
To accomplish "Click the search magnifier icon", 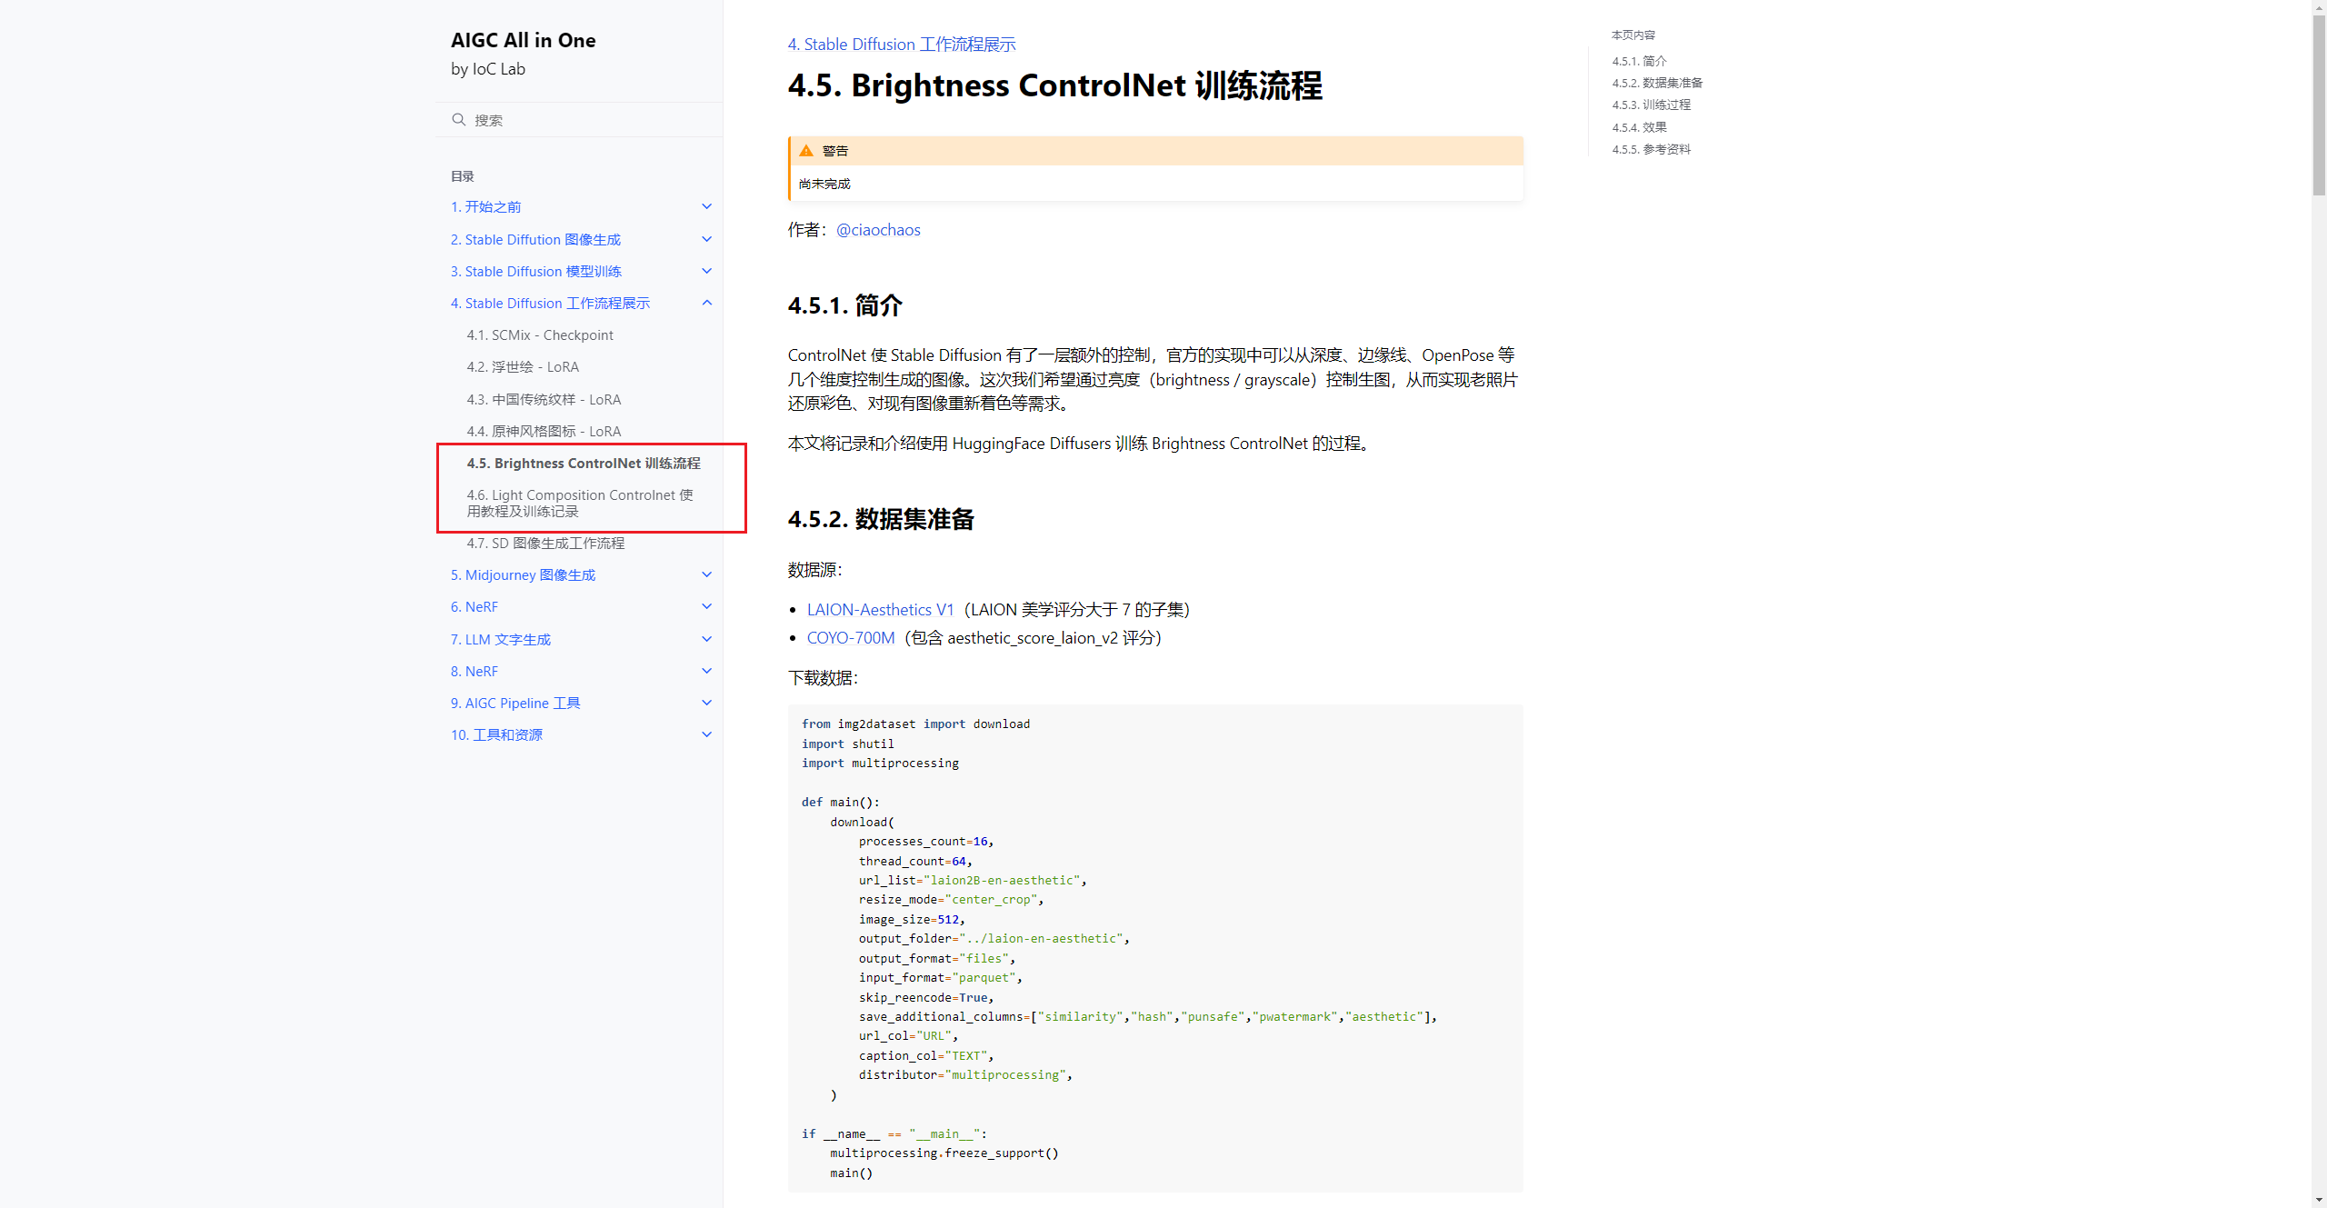I will point(458,120).
